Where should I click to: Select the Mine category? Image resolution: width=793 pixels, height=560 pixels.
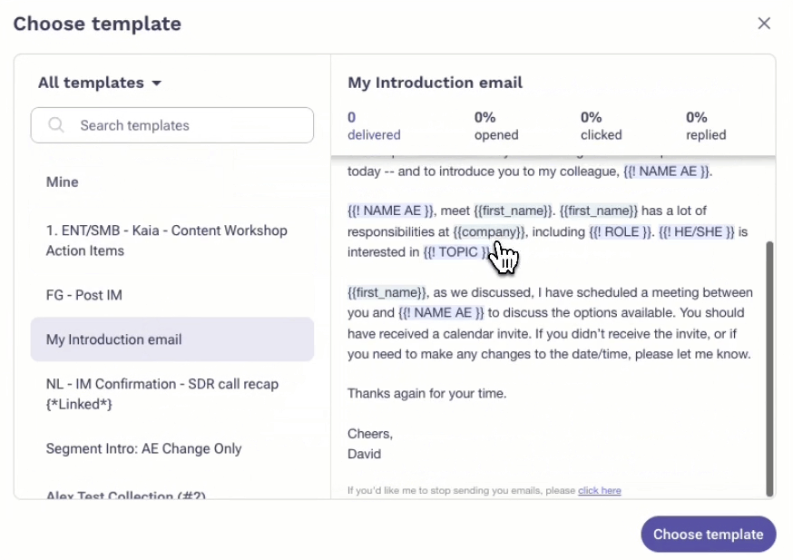pos(63,182)
